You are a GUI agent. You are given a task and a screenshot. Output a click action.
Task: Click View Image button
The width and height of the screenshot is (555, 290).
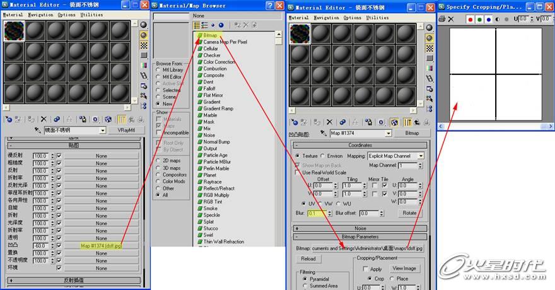coord(404,269)
